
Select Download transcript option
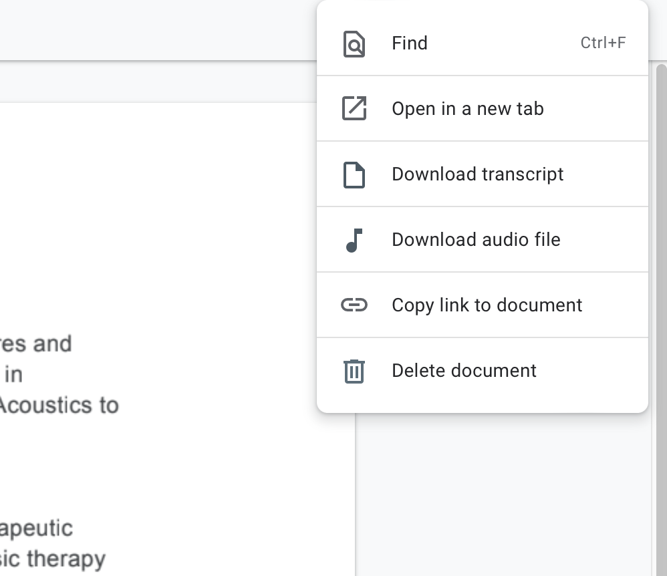483,174
